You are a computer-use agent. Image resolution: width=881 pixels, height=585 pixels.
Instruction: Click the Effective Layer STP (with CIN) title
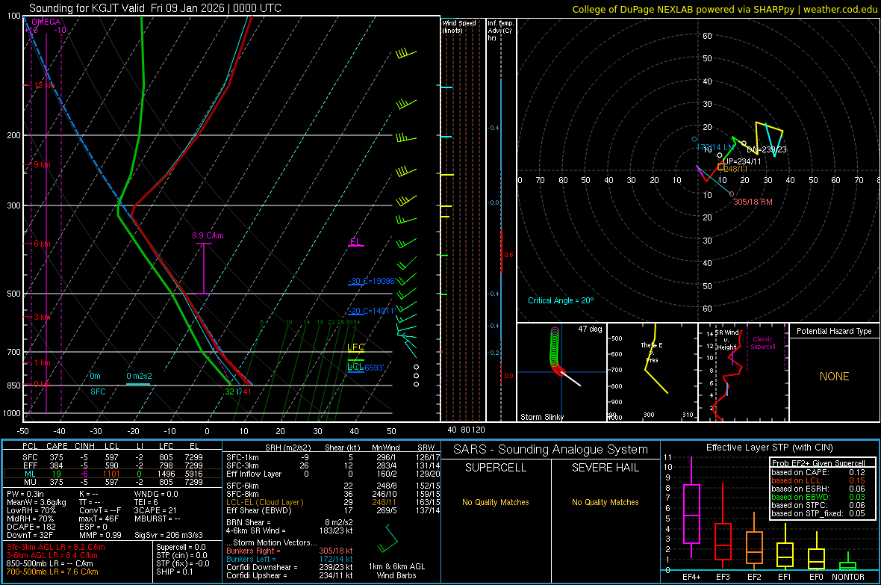[769, 448]
